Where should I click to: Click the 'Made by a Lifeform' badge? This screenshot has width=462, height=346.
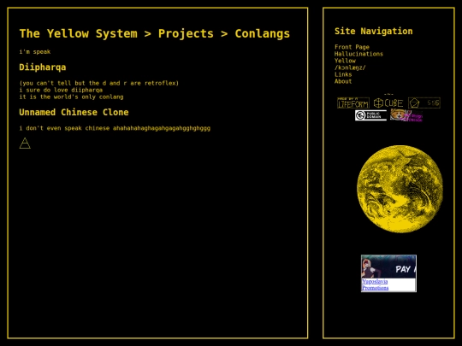[x=353, y=103]
